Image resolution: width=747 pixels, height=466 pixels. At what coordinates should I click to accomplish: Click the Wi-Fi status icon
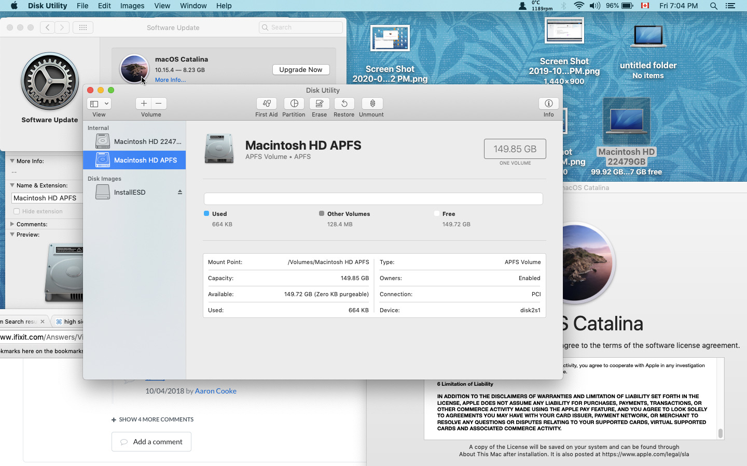tap(579, 6)
